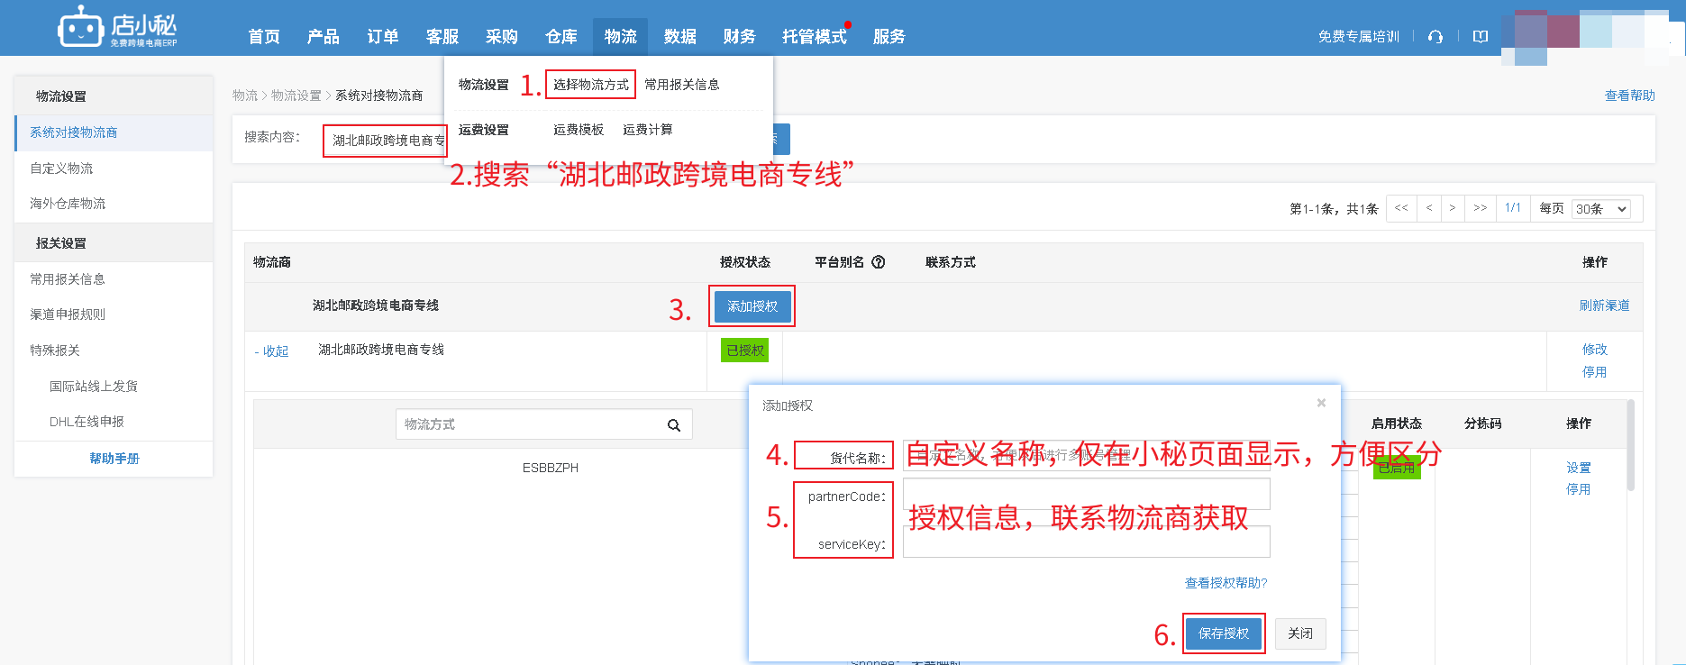1686x665 pixels.
Task: Close the 添加授权 dialog with X
Action: click(1321, 403)
